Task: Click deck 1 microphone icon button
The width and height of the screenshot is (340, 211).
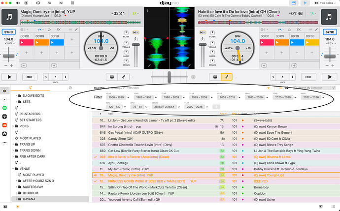Action: tap(124, 77)
